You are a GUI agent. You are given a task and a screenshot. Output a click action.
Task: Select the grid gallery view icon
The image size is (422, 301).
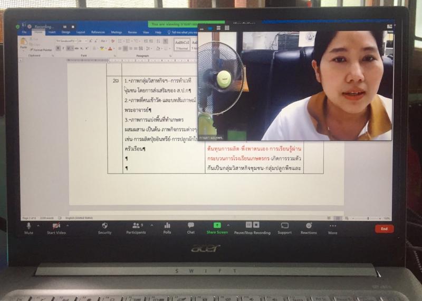[227, 28]
